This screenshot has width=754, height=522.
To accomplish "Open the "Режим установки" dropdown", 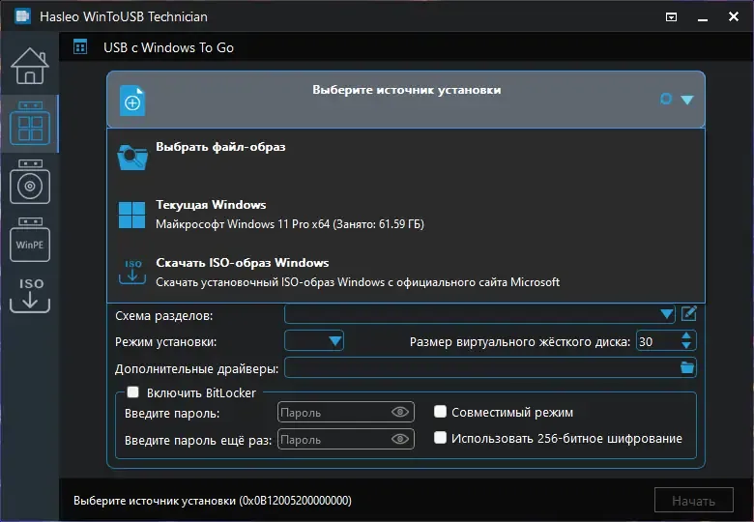I will click(334, 340).
